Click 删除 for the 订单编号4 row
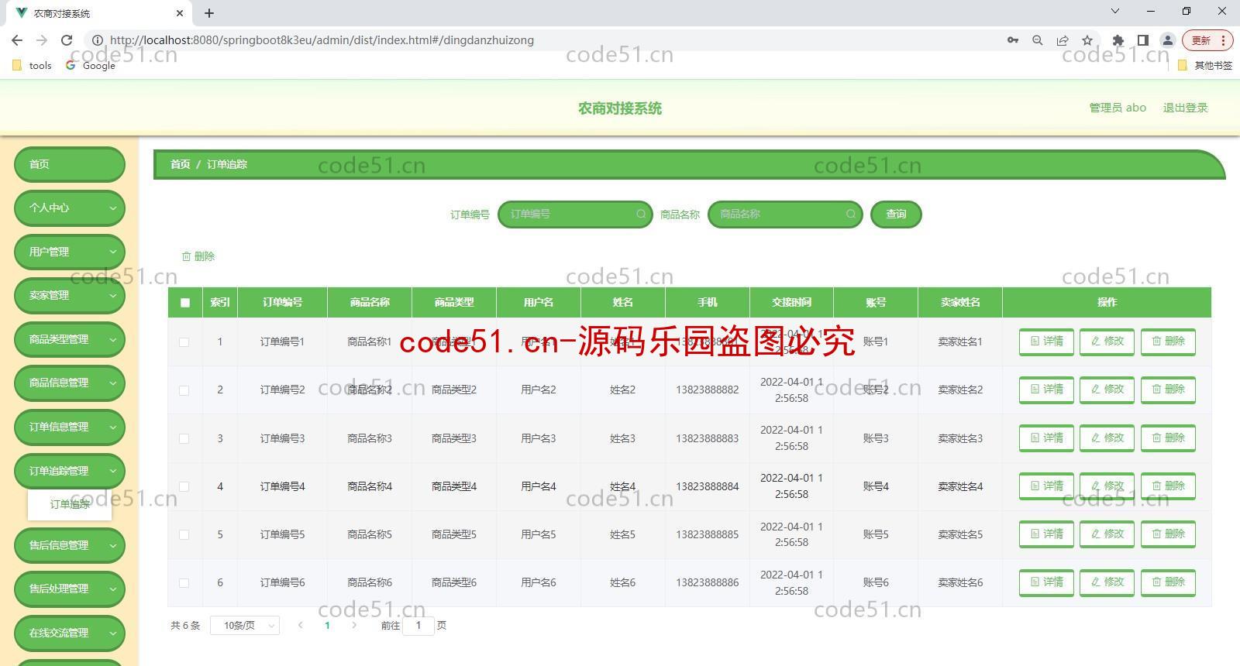The height and width of the screenshot is (666, 1240). [x=1168, y=486]
